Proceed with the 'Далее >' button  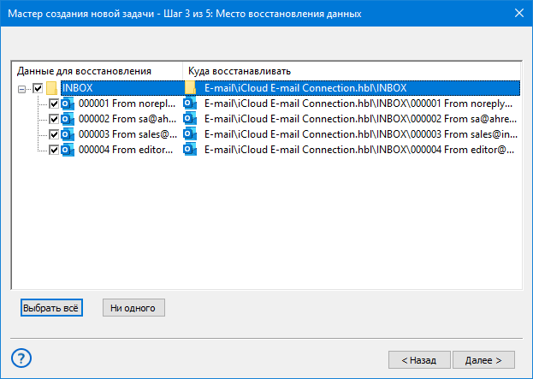click(x=483, y=360)
